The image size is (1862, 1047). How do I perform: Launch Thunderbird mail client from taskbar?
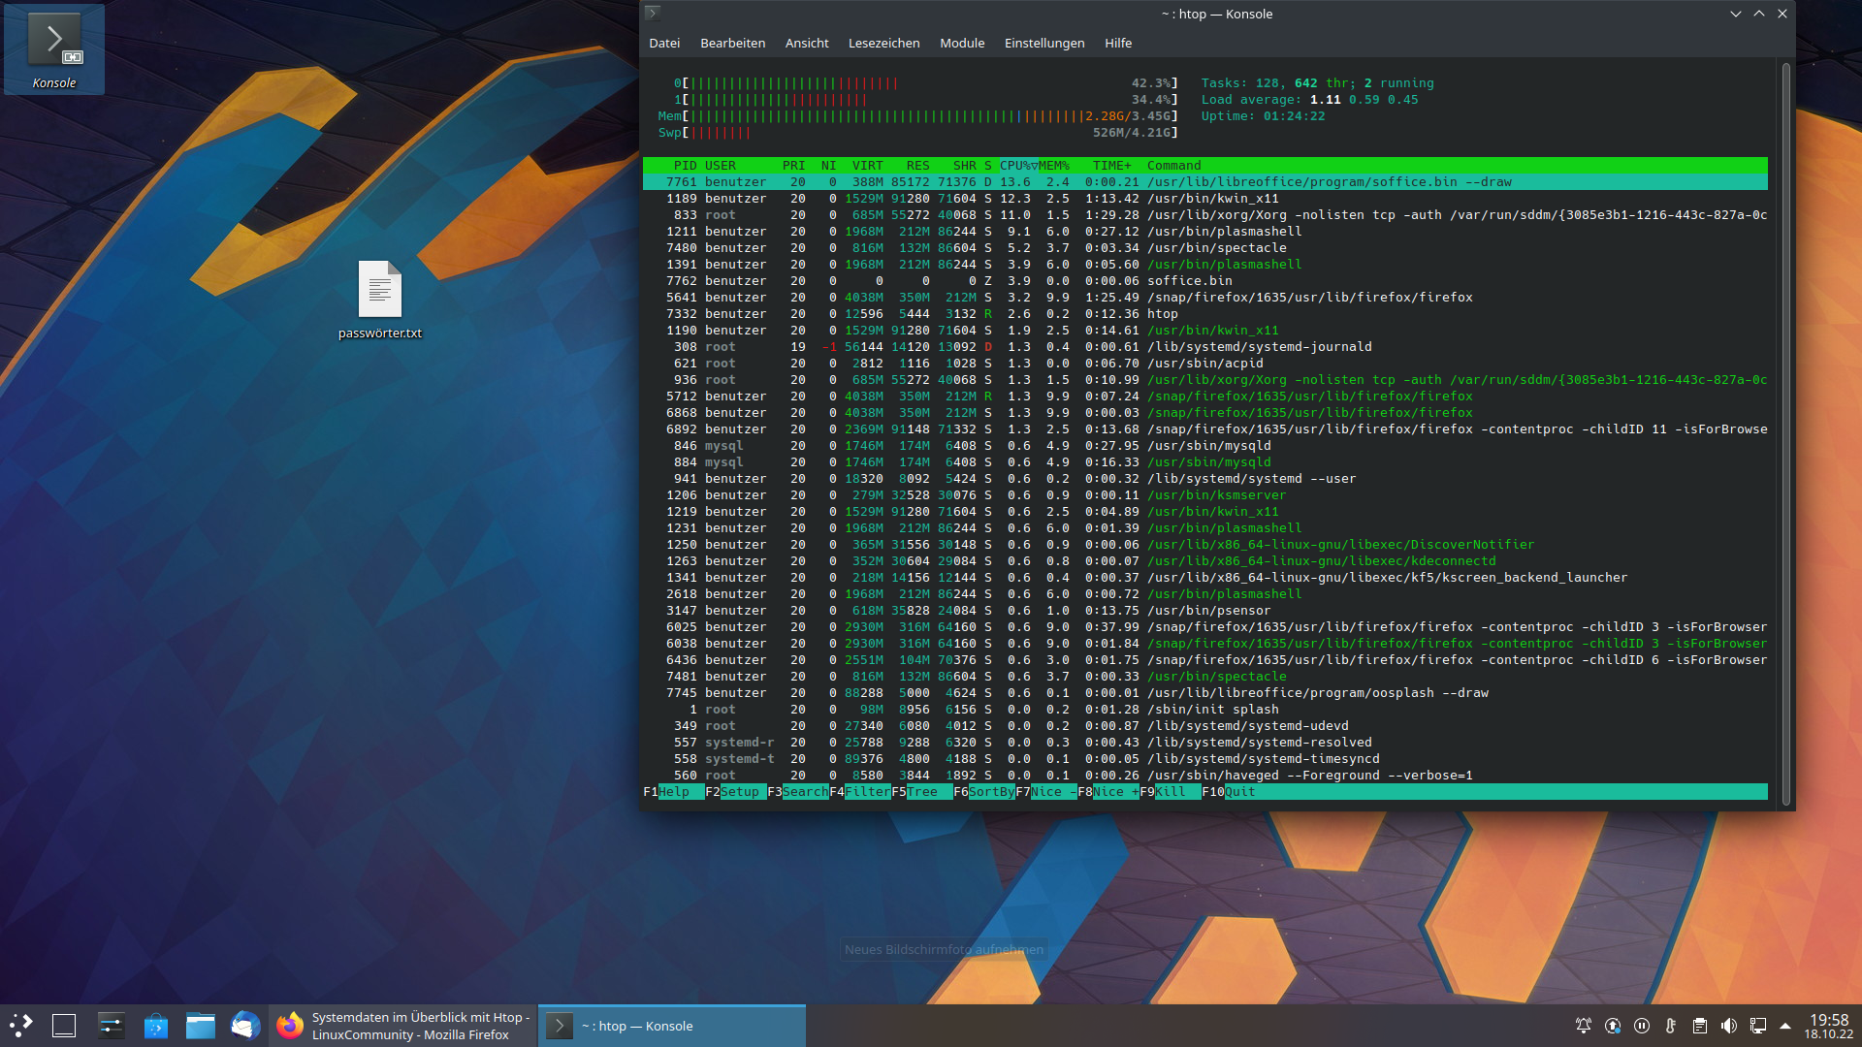click(x=245, y=1026)
